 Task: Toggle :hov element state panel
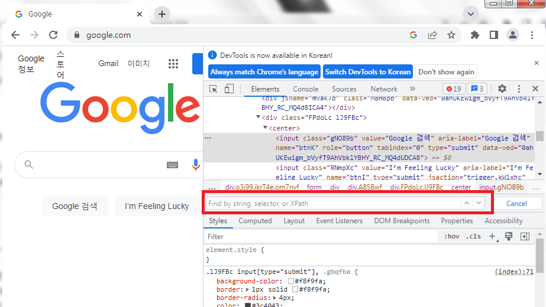tap(451, 236)
